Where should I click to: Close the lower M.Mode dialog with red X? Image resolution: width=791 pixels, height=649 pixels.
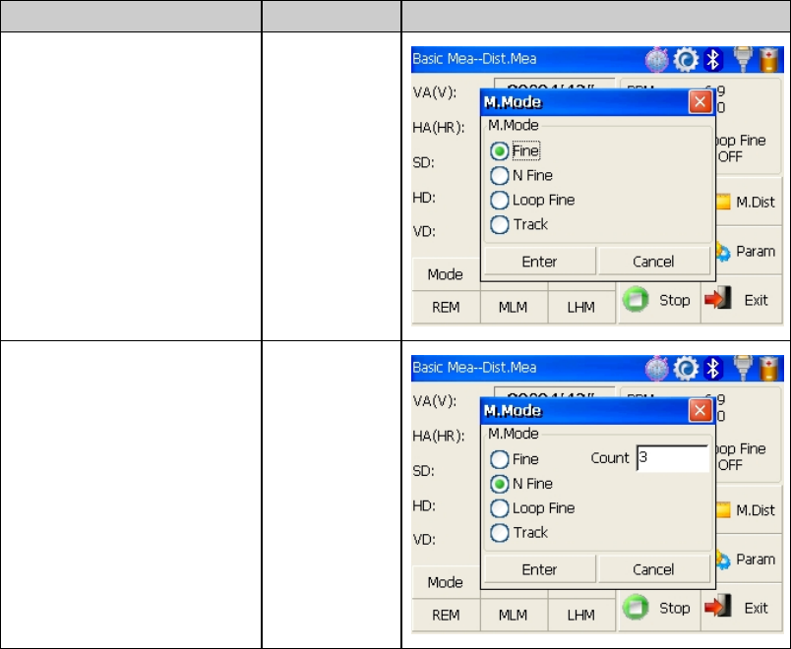700,410
